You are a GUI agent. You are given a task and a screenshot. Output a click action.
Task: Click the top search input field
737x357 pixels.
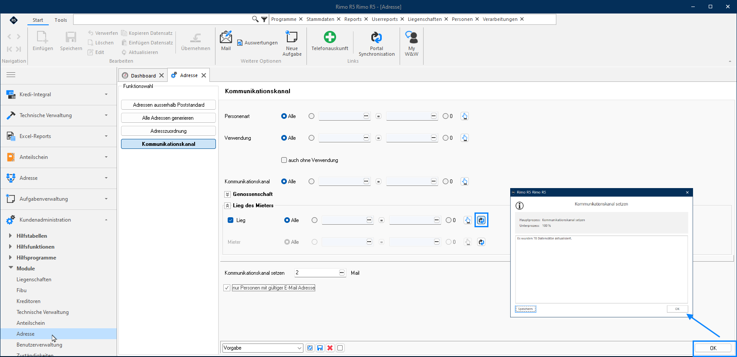[162, 19]
